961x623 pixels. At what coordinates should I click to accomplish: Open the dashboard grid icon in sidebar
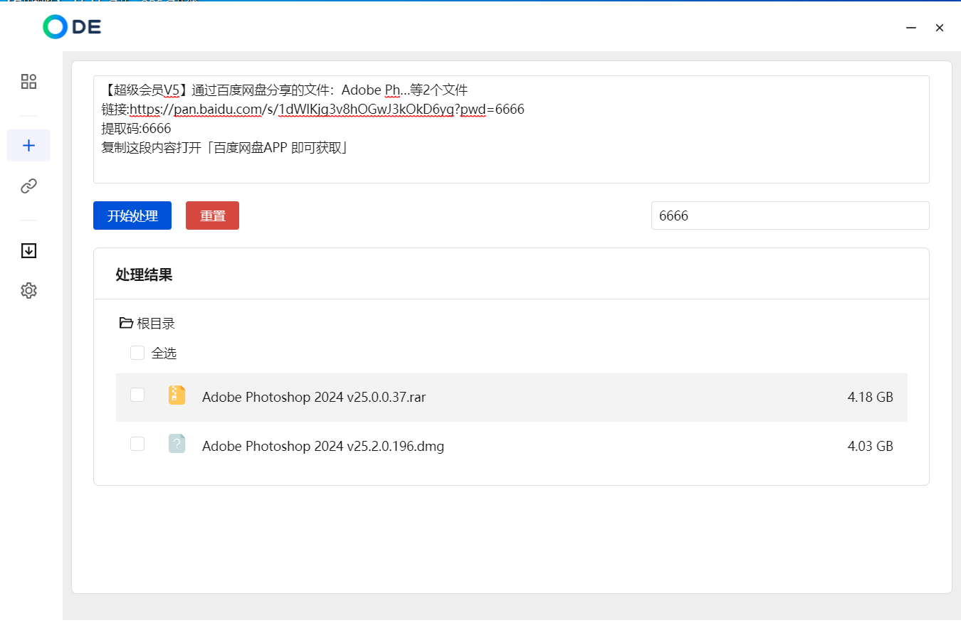point(28,81)
